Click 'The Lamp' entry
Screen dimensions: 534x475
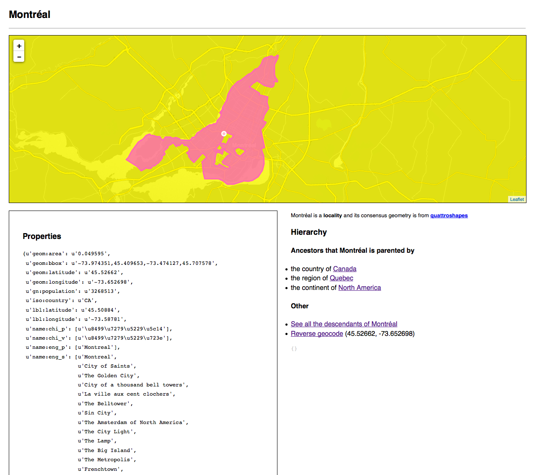(x=97, y=441)
